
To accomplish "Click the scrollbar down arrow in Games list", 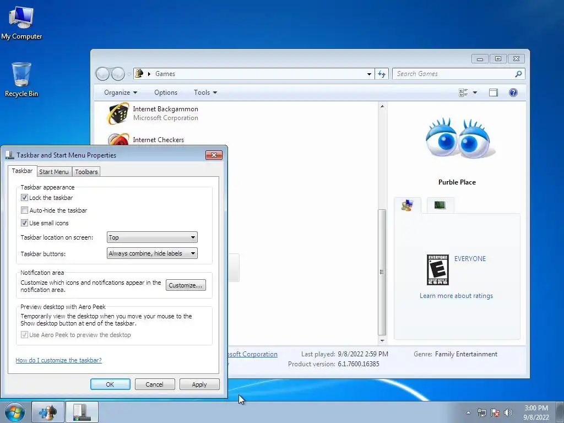I will [x=382, y=340].
